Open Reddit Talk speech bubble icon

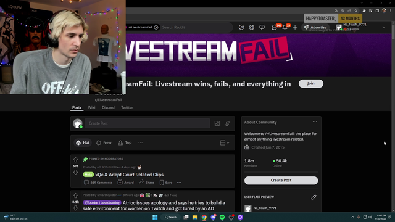point(262,27)
